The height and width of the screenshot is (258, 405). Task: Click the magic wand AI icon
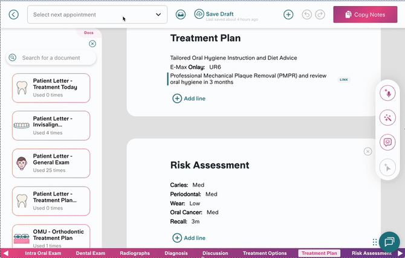387,117
